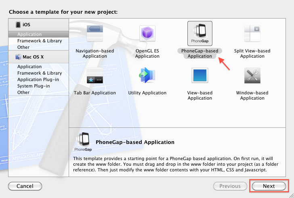Click the 'Choose a template for your new project:' heading

point(63,12)
